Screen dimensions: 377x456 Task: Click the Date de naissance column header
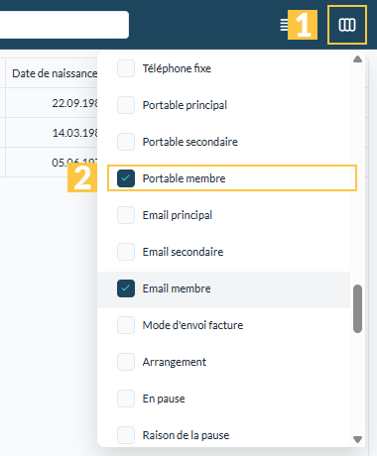52,73
